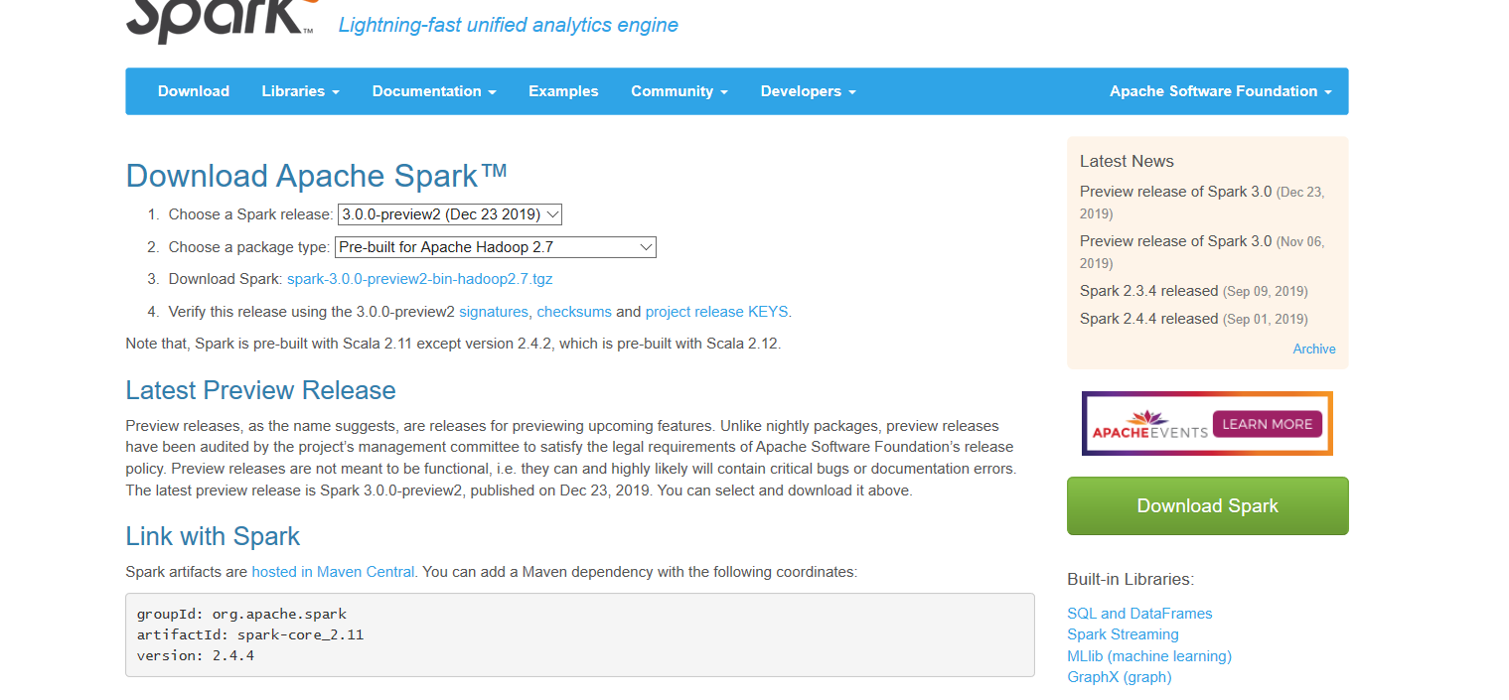Image resolution: width=1509 pixels, height=700 pixels.
Task: Click the groupId: org.apache.spark line
Action: (x=241, y=614)
